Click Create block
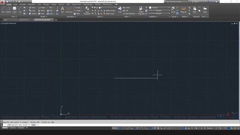Image resolution: width=240 pixels, height=135 pixels. 126,7
